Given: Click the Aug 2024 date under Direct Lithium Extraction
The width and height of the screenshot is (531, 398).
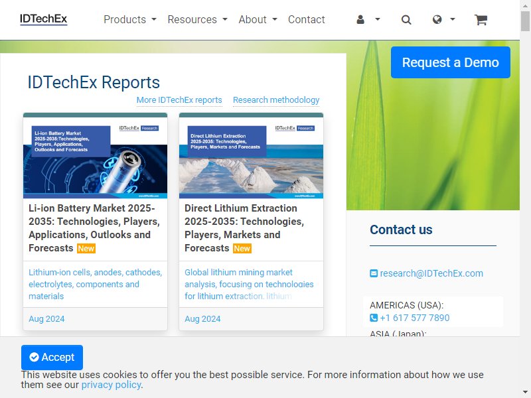Looking at the screenshot, I should pos(202,319).
